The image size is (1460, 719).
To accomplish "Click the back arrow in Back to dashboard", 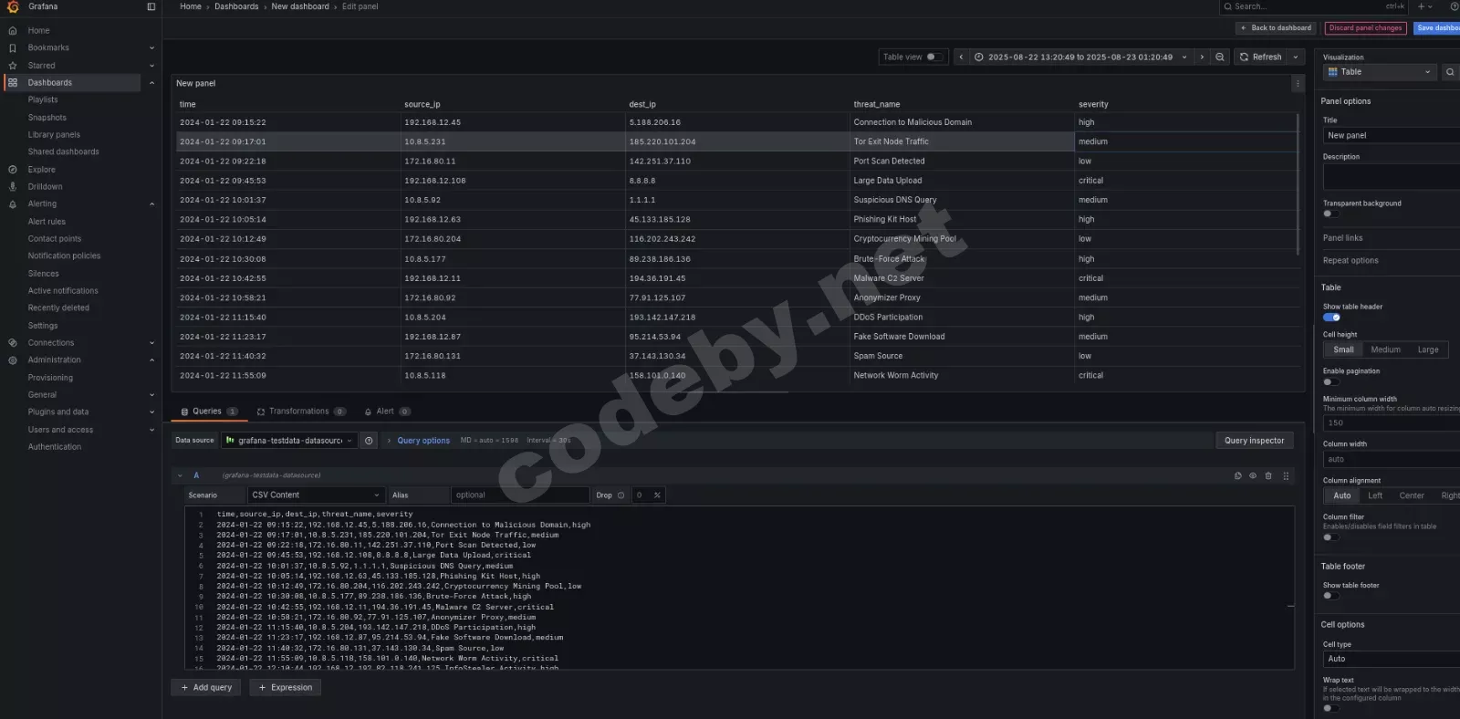I will click(x=1243, y=28).
